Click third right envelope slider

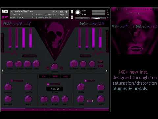coord(93,38)
